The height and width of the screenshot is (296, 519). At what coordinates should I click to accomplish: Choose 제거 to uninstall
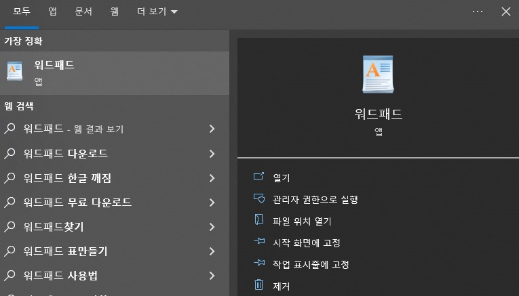(x=282, y=286)
